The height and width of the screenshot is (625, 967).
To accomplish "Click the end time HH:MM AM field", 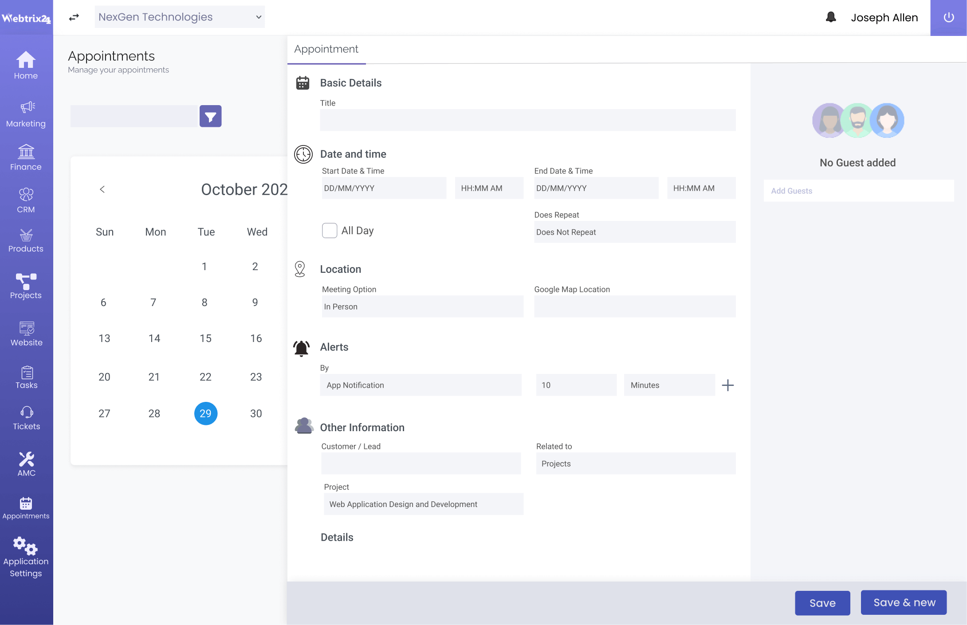I will 701,188.
